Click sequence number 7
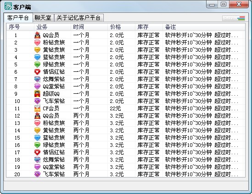The height and width of the screenshot is (194, 252). click(16, 79)
